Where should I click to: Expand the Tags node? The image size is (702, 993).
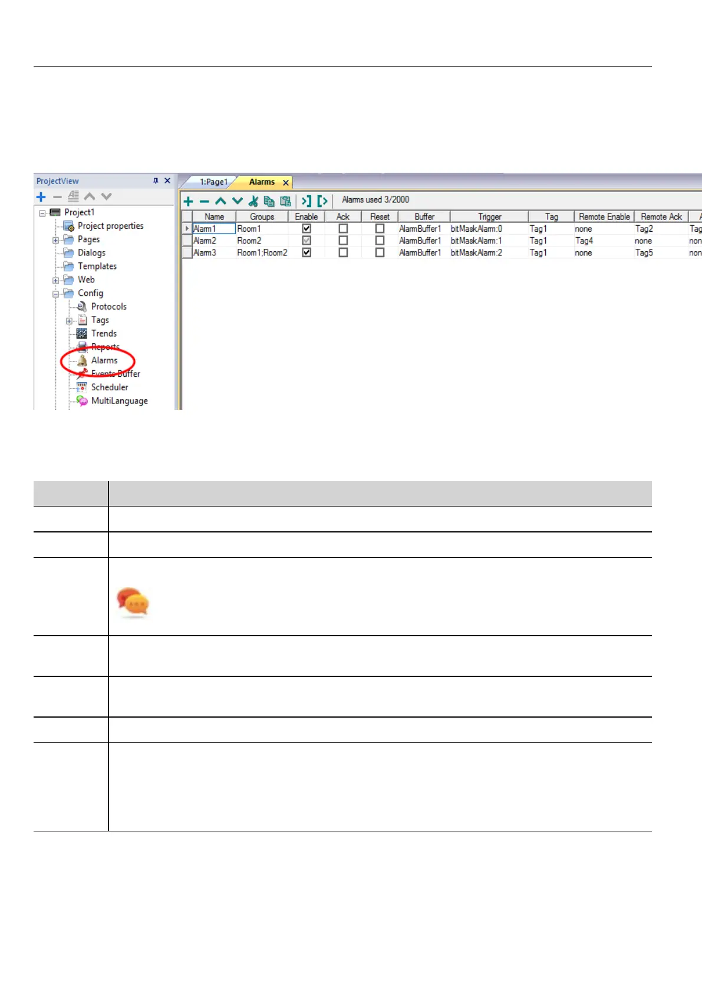tap(69, 321)
